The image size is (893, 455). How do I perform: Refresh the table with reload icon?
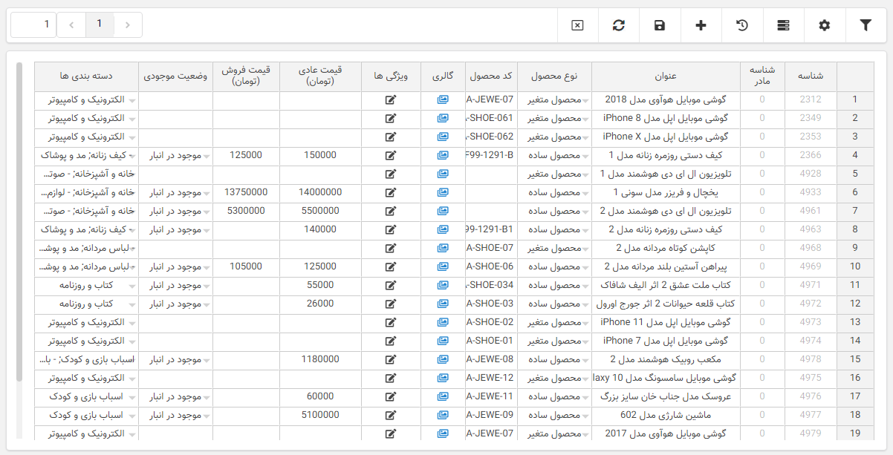tap(619, 25)
